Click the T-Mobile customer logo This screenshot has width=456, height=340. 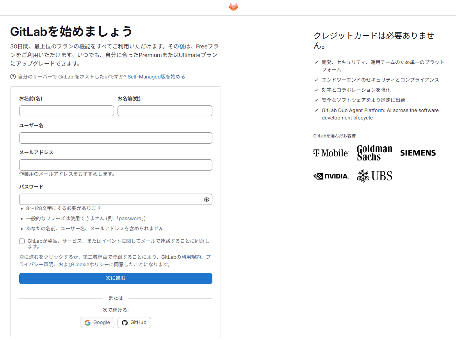pyautogui.click(x=331, y=153)
